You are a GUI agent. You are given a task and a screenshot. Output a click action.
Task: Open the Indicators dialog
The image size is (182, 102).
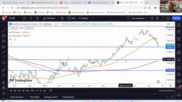click(x=49, y=18)
